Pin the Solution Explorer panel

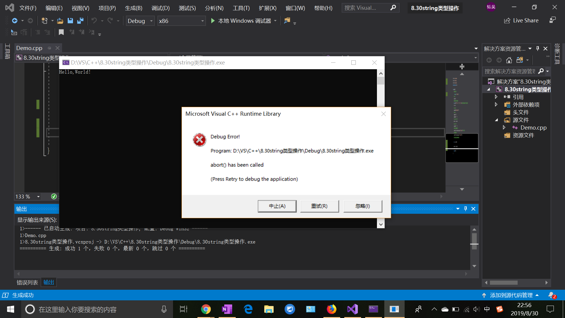538,49
